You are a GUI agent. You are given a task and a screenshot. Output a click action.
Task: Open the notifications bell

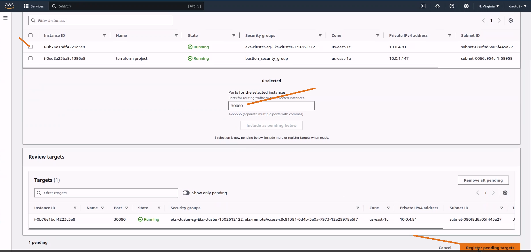click(438, 6)
